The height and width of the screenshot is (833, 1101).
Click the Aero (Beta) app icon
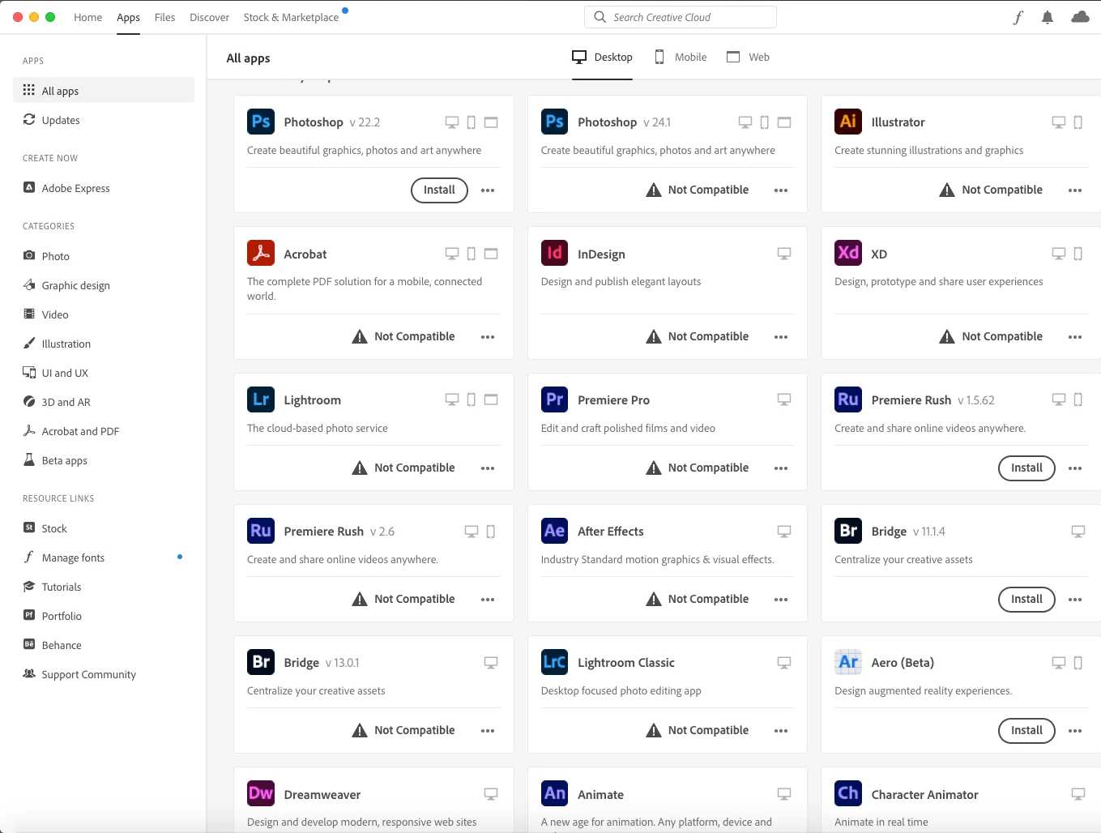click(848, 662)
